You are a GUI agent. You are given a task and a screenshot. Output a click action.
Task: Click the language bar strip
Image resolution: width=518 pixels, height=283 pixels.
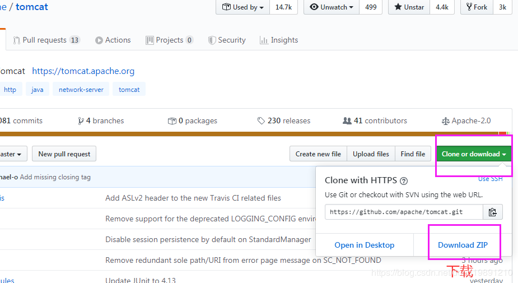tap(256, 134)
